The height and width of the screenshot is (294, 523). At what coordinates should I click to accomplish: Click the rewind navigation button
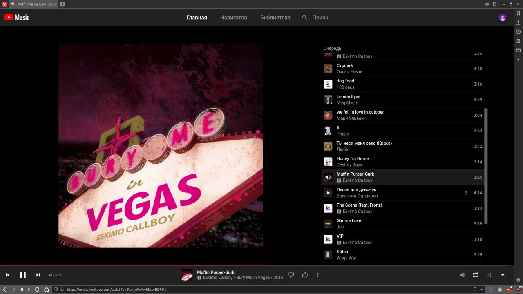pos(22,290)
